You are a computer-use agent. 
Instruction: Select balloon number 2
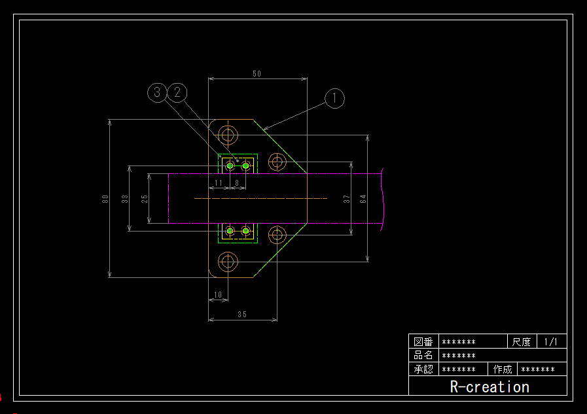[x=177, y=92]
